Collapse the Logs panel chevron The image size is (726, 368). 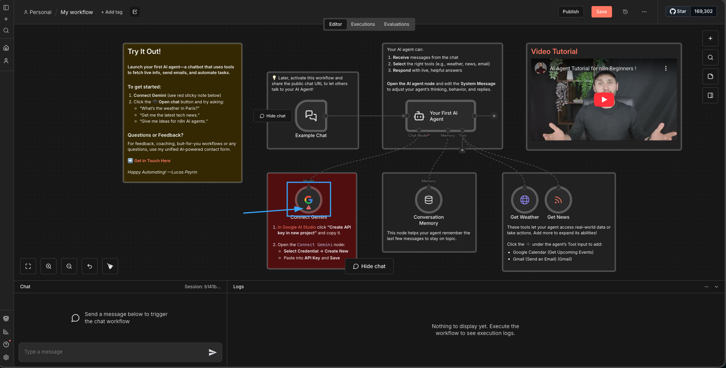(x=717, y=287)
